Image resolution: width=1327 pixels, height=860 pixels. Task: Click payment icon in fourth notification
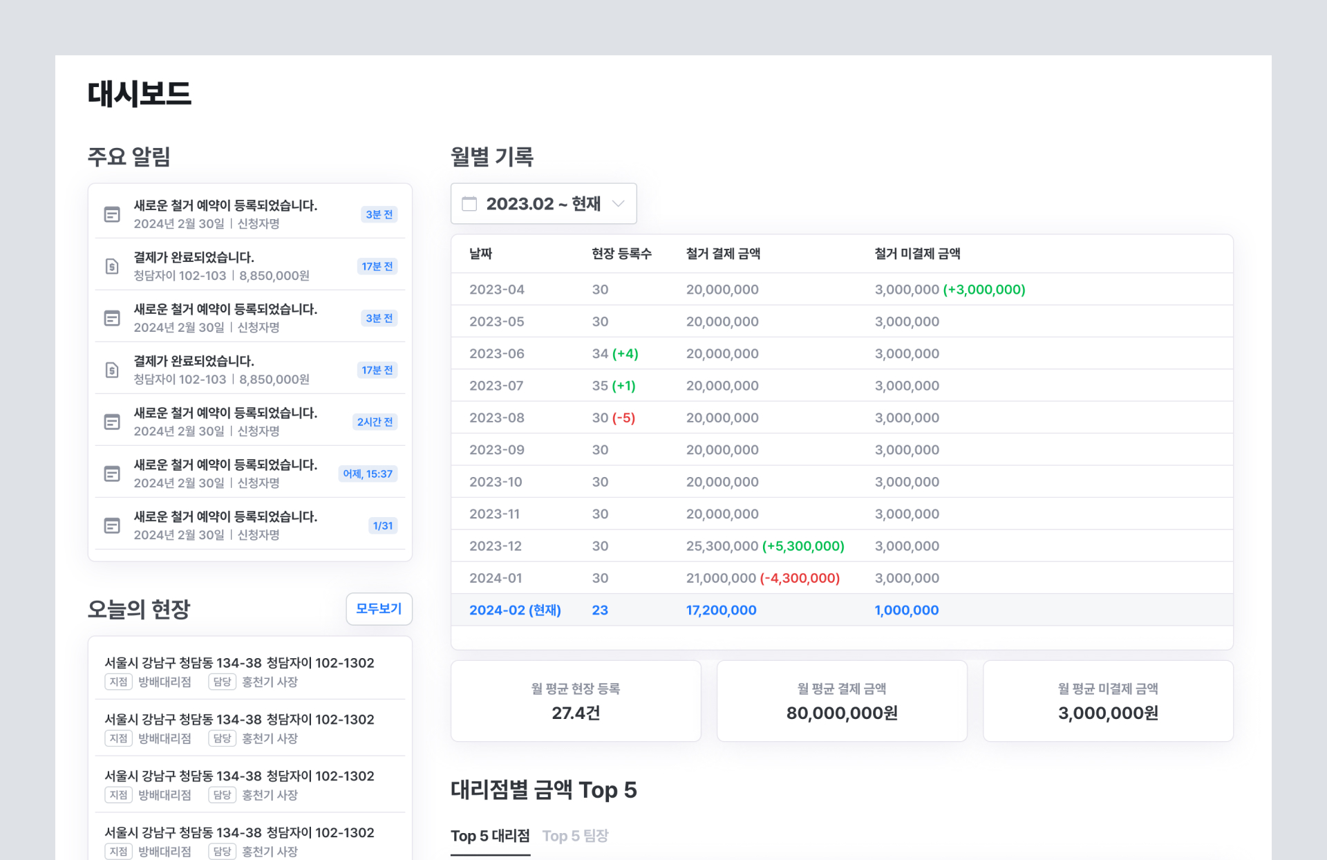(x=112, y=370)
